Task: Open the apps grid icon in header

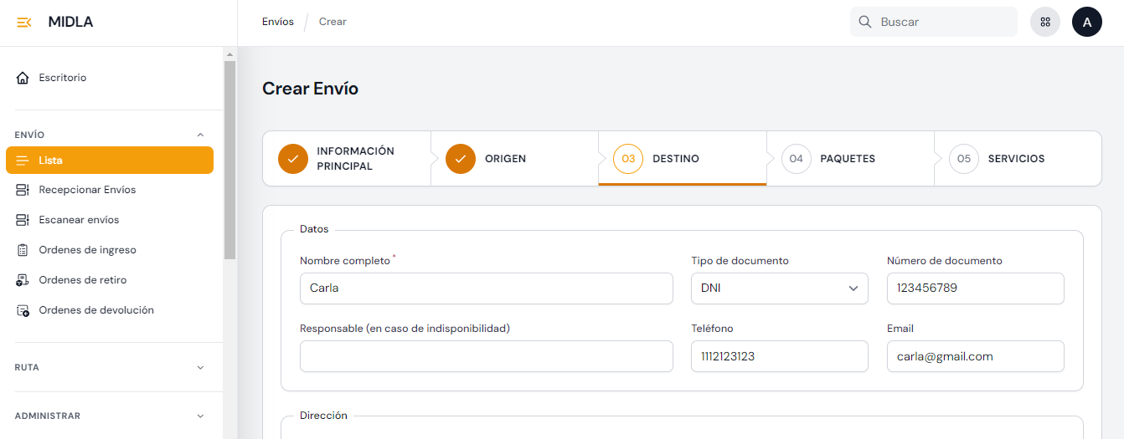Action: 1044,23
